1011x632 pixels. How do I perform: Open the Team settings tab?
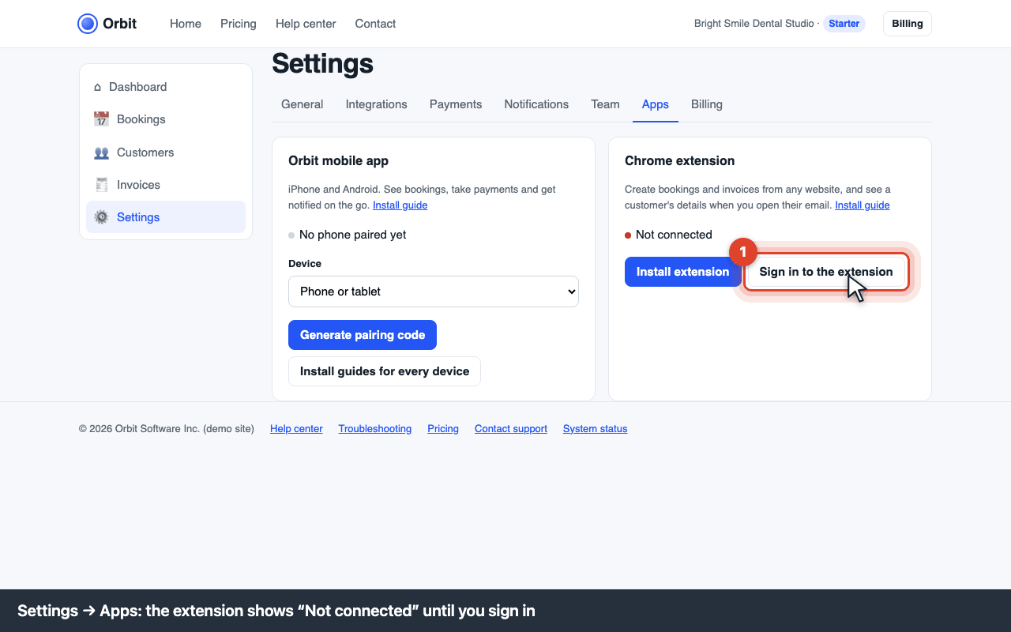[x=605, y=104]
